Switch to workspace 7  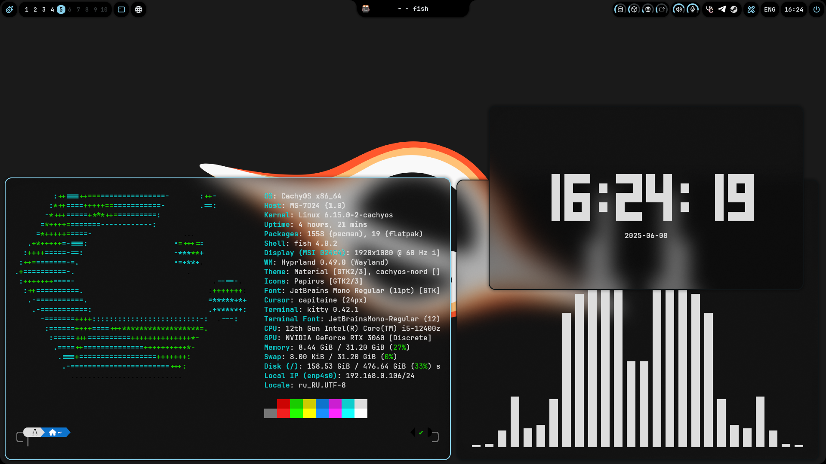pos(78,9)
